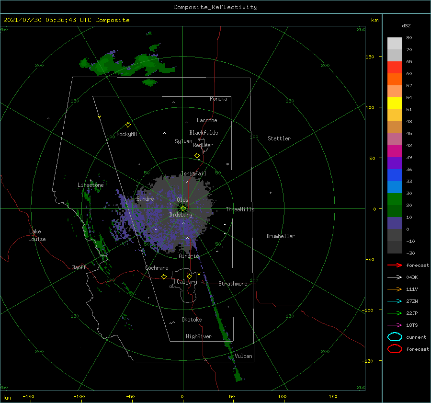
Task: Click the white plus marker east of ThreeHills
Action: [271, 193]
